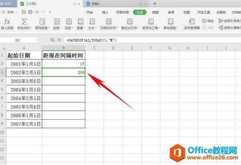Click the Print icon in quick toolbar
241x165 pixels.
coord(30,12)
